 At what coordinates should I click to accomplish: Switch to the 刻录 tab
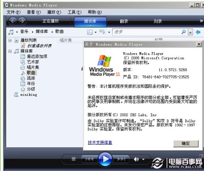pyautogui.click(x=158, y=21)
